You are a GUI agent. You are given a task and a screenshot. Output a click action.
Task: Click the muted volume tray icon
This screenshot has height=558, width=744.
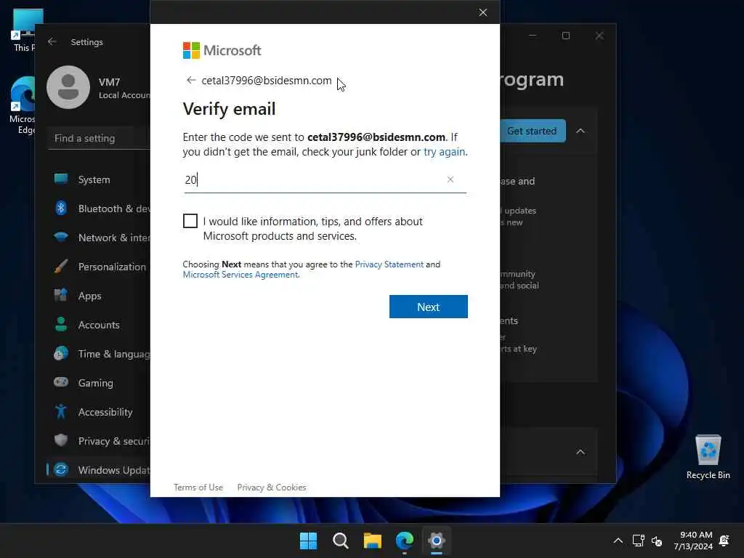(x=657, y=541)
